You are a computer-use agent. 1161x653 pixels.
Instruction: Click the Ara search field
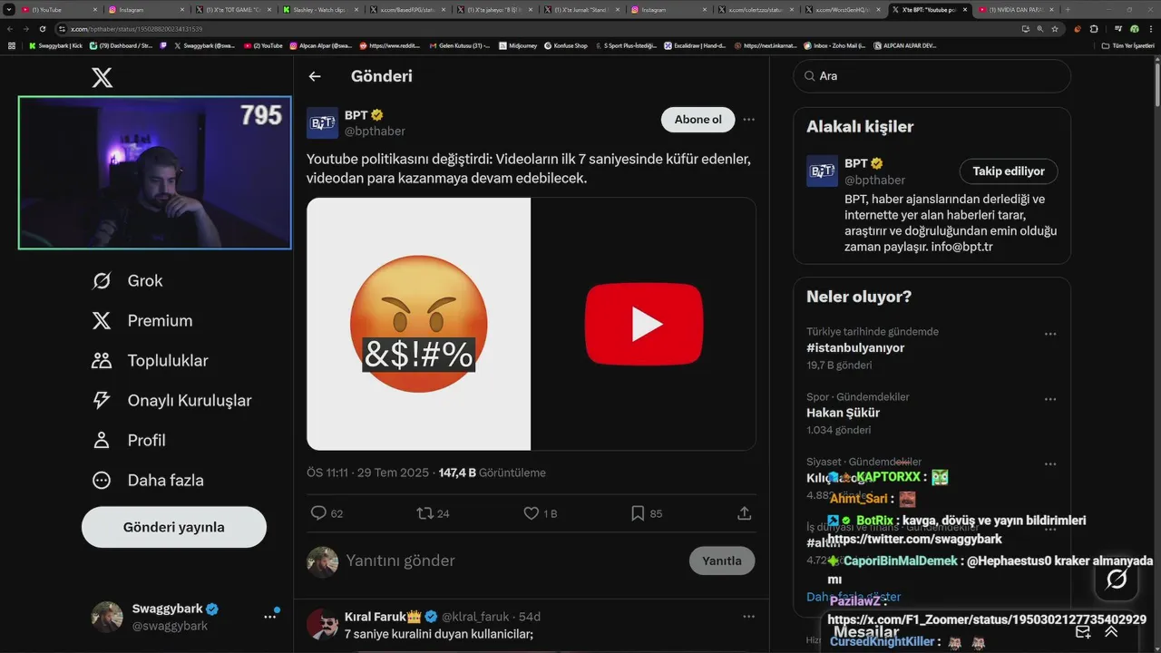click(x=932, y=76)
